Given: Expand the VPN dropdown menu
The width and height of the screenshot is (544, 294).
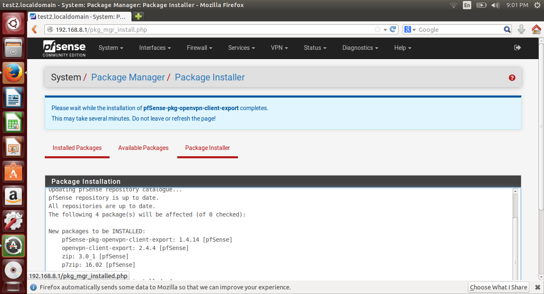Looking at the screenshot, I should 279,48.
